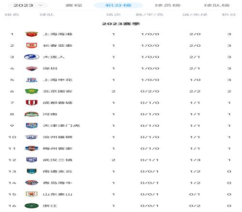Click the 梅州客家 team name
The height and width of the screenshot is (212, 242).
(x=58, y=148)
